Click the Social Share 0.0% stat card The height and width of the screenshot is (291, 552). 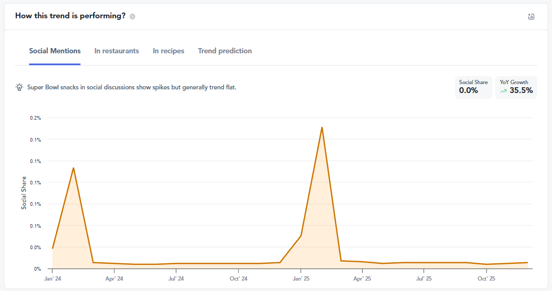click(x=474, y=87)
